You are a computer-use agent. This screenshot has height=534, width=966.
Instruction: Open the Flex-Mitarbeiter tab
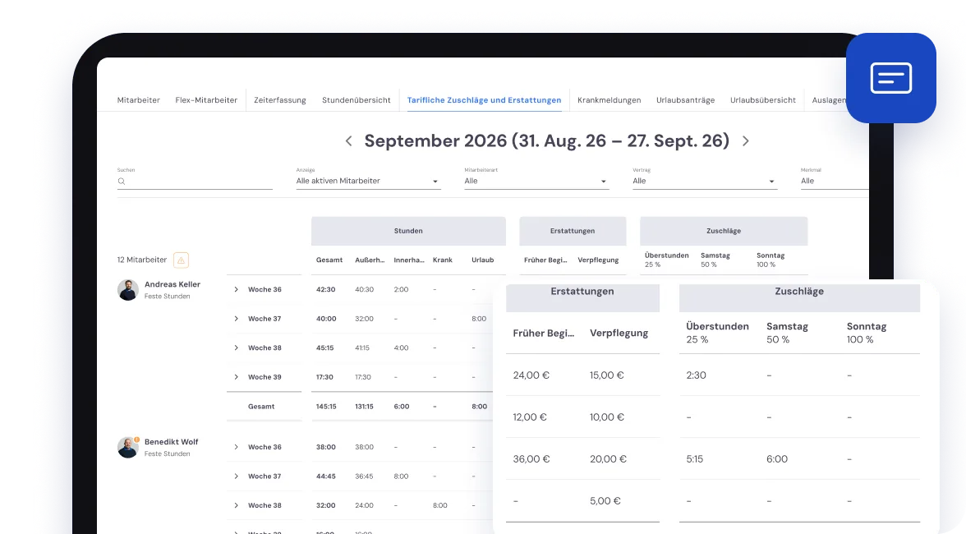coord(206,100)
